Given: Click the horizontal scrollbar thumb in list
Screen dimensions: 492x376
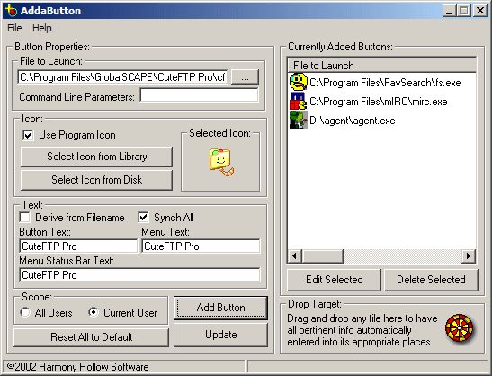Looking at the screenshot, I should tap(323, 256).
